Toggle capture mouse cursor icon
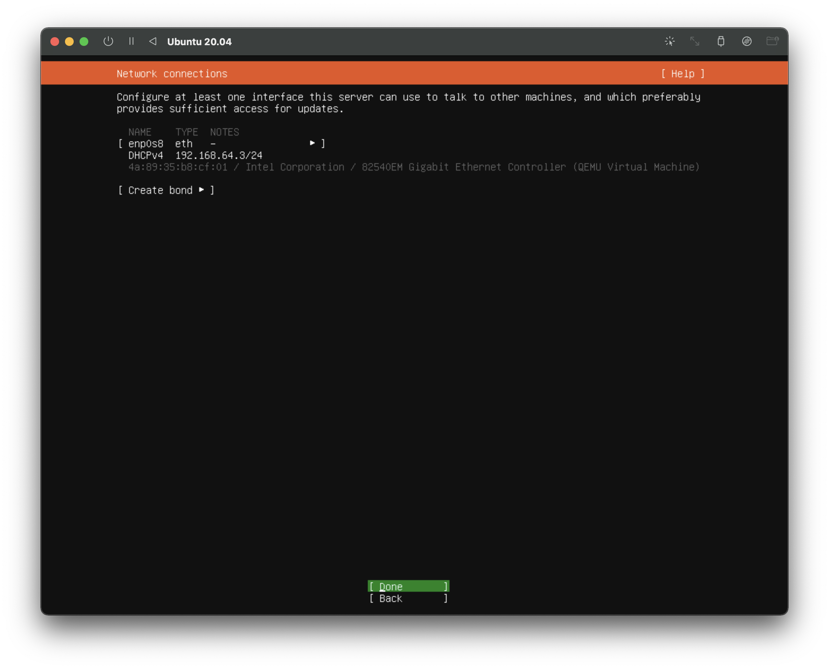This screenshot has height=669, width=829. pyautogui.click(x=670, y=41)
